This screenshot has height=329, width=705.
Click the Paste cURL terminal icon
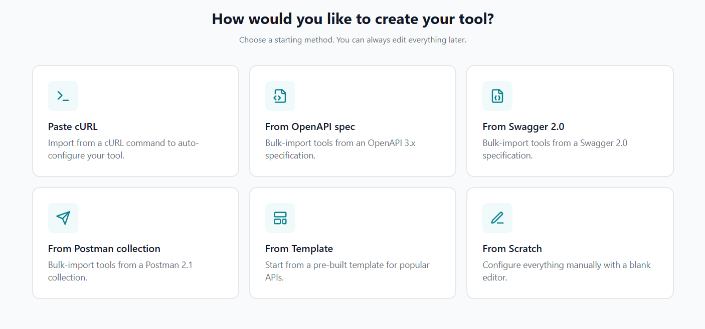pos(63,96)
